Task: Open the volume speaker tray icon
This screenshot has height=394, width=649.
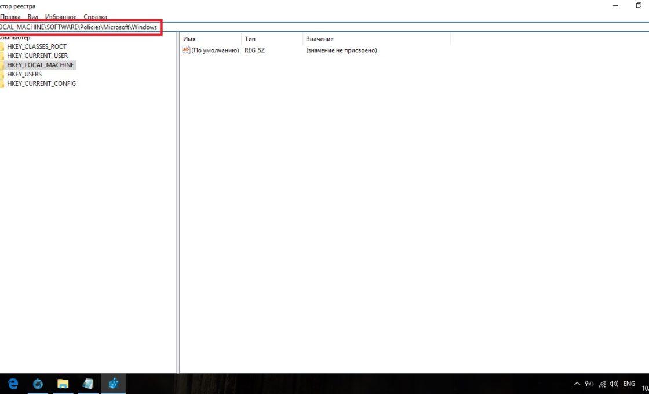Action: tap(614, 384)
